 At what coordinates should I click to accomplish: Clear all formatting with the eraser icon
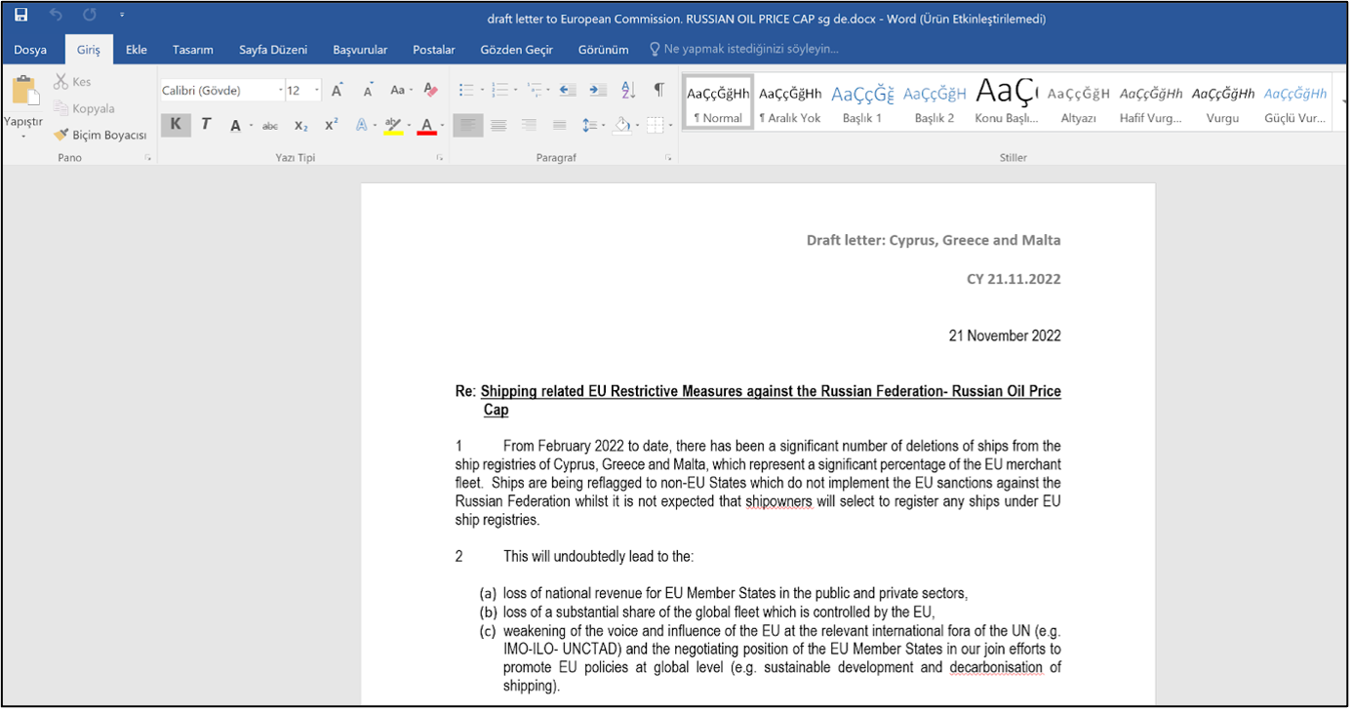click(x=430, y=90)
